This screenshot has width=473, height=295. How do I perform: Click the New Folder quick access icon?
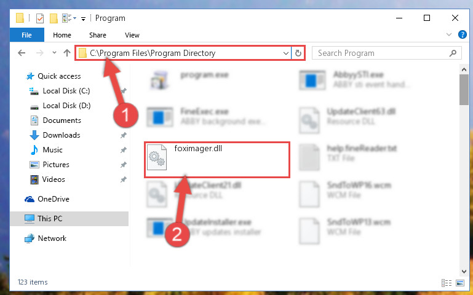click(54, 18)
